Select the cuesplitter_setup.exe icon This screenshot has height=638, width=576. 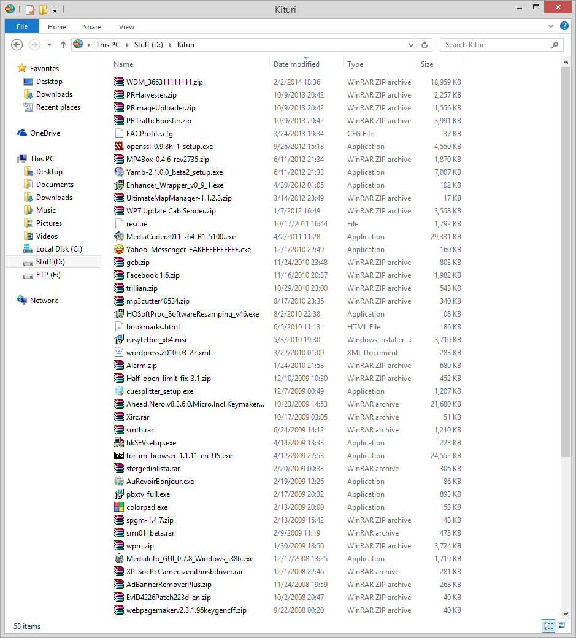coord(119,391)
